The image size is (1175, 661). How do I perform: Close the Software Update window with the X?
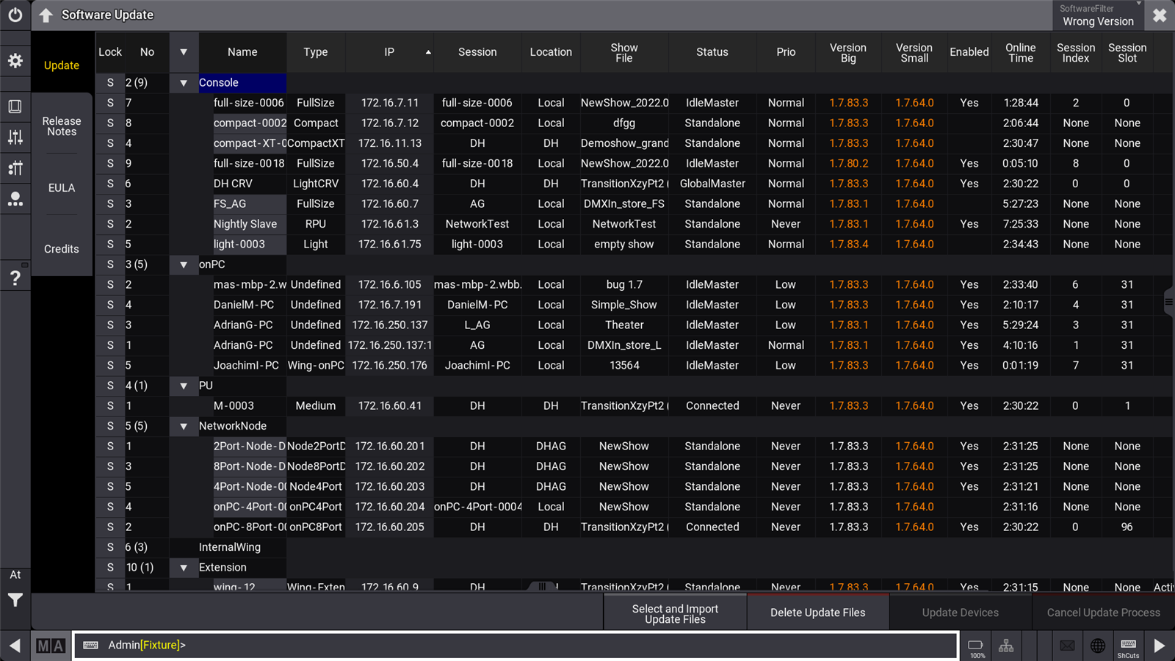click(x=1160, y=15)
